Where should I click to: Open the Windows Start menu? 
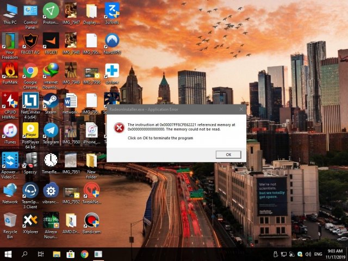tap(9, 254)
